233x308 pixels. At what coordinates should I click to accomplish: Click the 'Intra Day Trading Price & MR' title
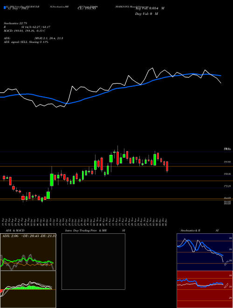[86, 231]
